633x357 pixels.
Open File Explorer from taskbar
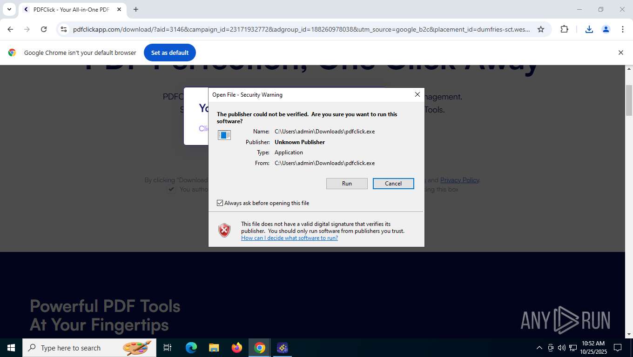click(x=214, y=348)
